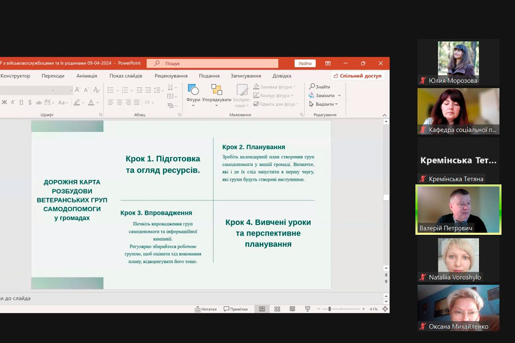Click the Упорядкувати arrange icon
Screen dimensions: 515x343
click(x=216, y=90)
